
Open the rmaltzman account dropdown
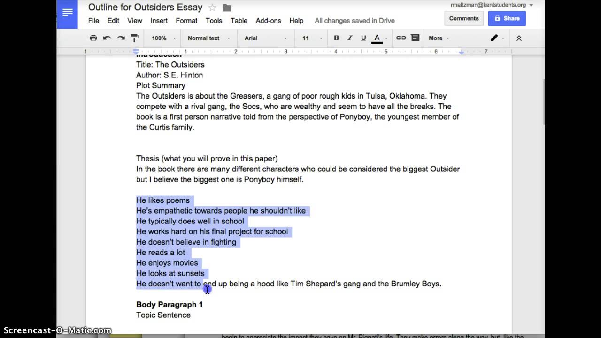[492, 5]
